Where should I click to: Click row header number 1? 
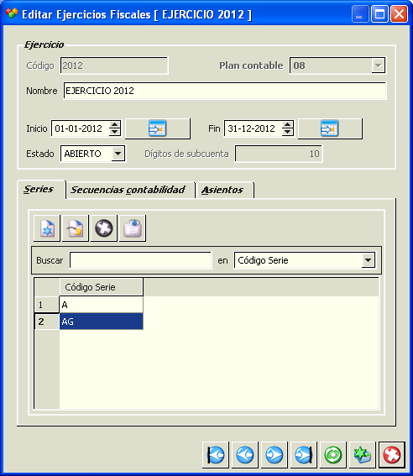click(x=47, y=305)
